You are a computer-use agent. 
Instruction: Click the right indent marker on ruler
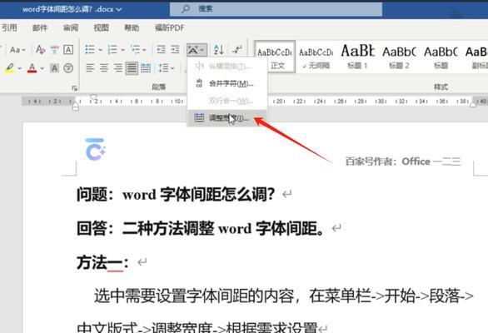point(473,105)
